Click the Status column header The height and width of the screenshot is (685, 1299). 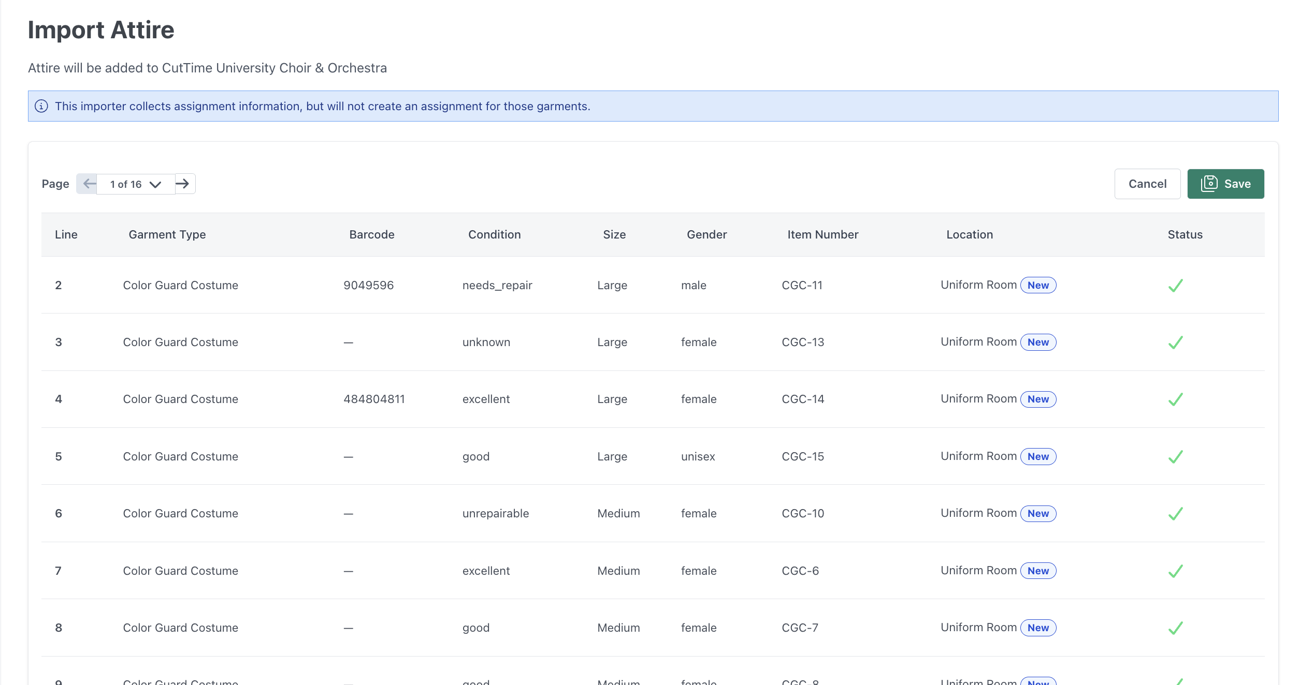point(1185,235)
